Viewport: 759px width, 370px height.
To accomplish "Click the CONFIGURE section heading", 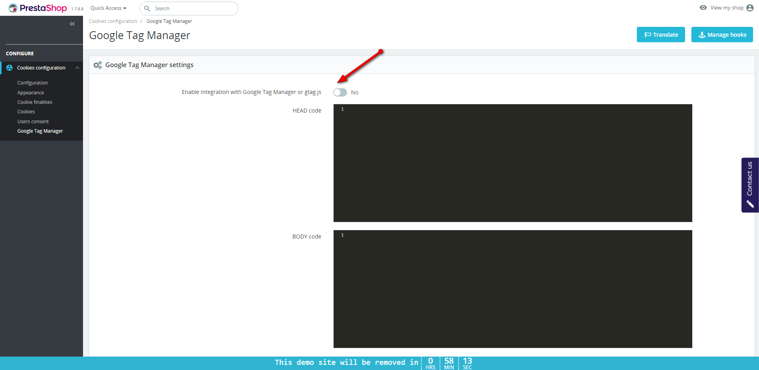I will (20, 54).
